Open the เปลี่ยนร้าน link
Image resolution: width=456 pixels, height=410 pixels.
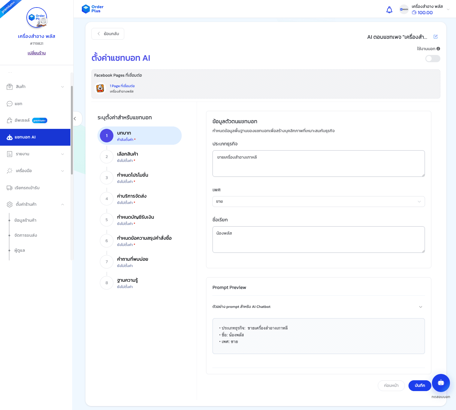(x=36, y=53)
